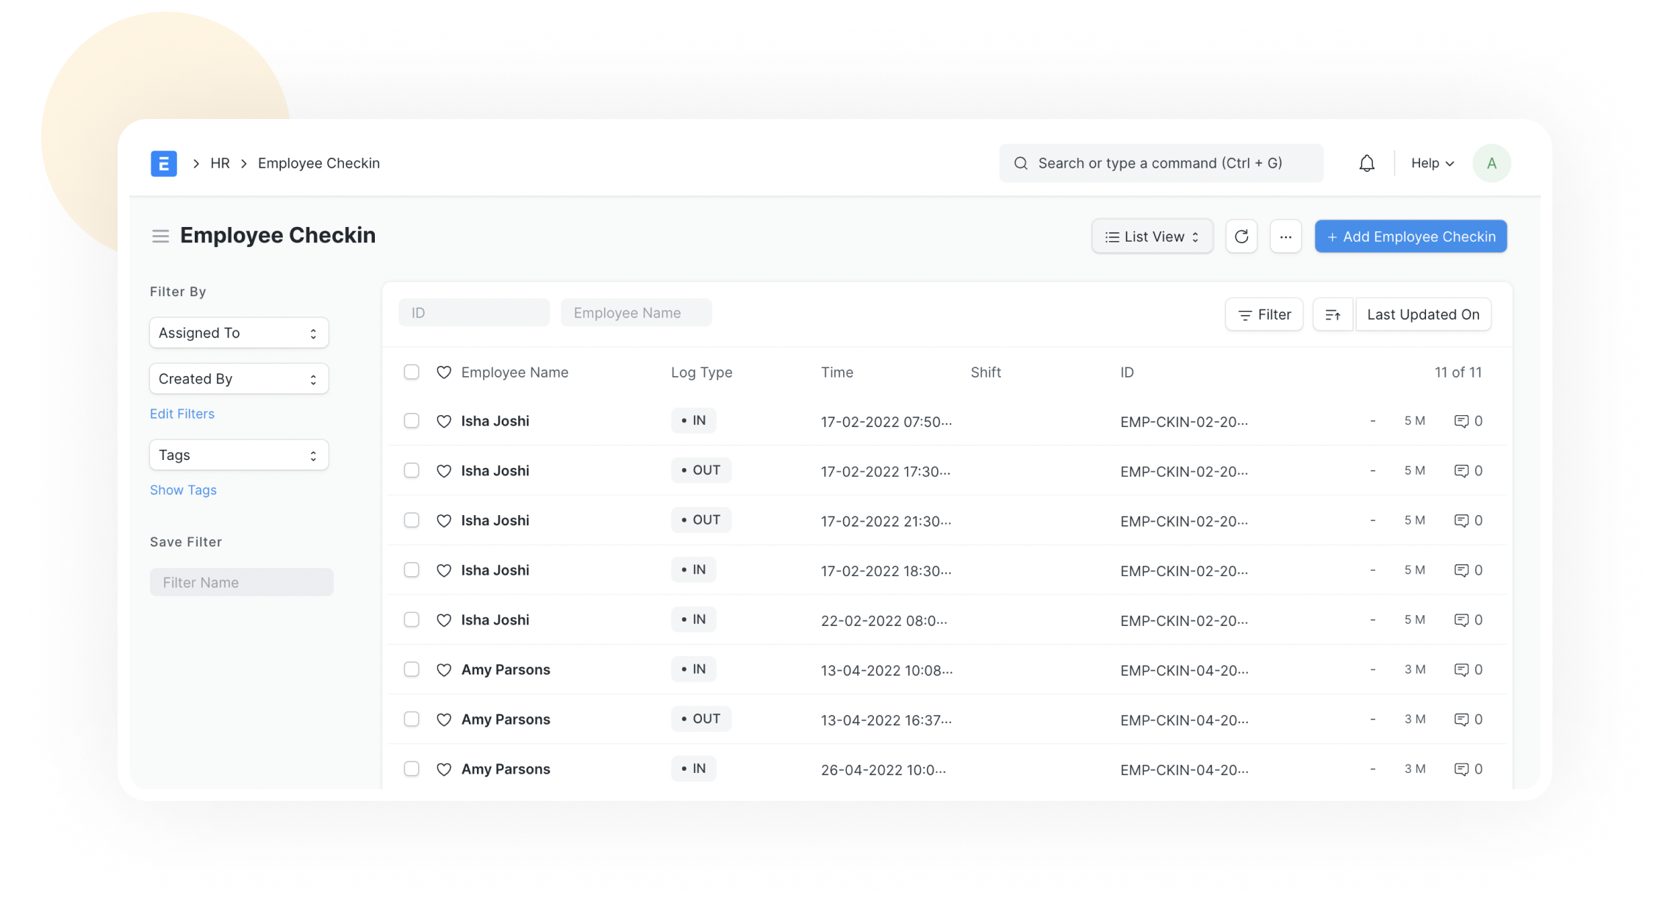Open the user avatar A menu
1670x917 pixels.
click(1491, 163)
